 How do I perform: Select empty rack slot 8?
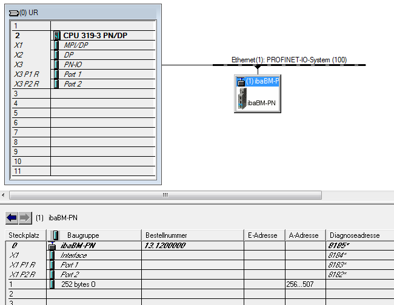click(x=84, y=142)
